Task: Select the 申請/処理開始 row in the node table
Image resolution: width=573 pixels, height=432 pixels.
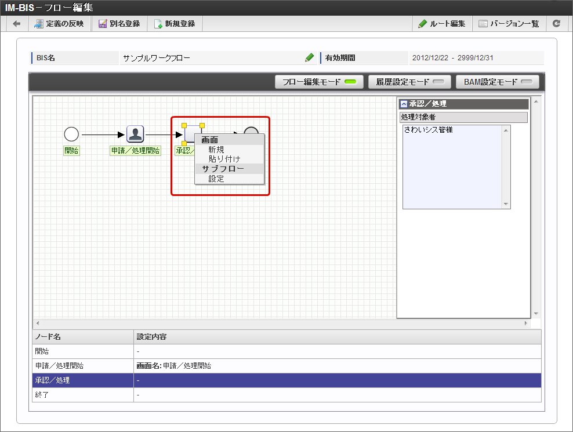Action: click(x=287, y=366)
